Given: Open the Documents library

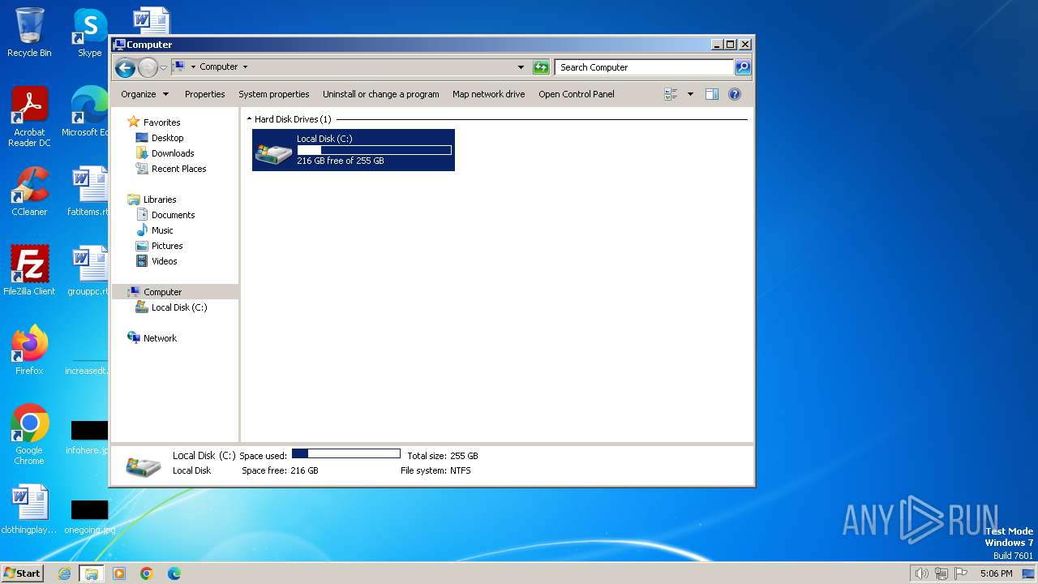Looking at the screenshot, I should coord(173,215).
